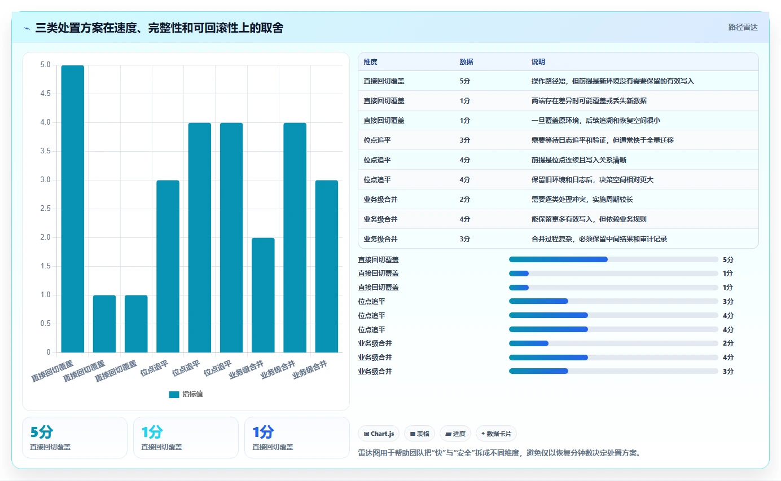Click the last 业务级合并 bar at 3.0

[x=327, y=266]
